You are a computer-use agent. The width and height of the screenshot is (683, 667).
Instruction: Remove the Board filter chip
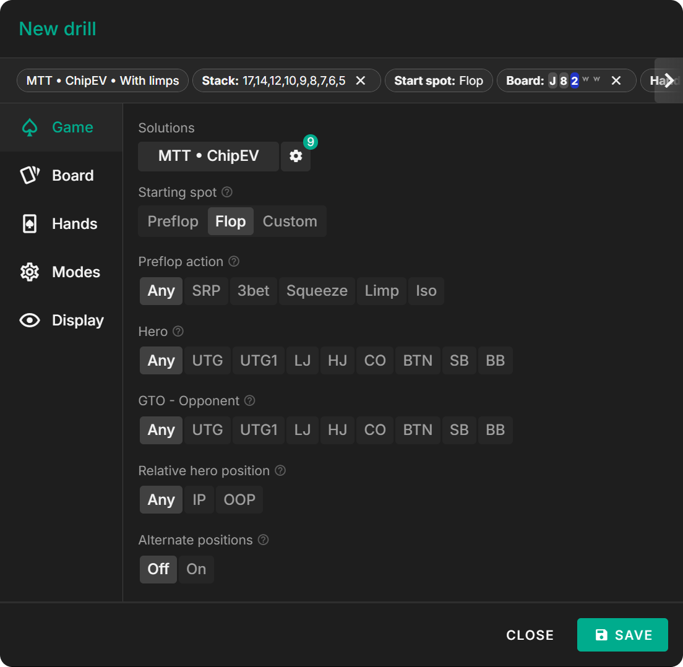click(616, 80)
